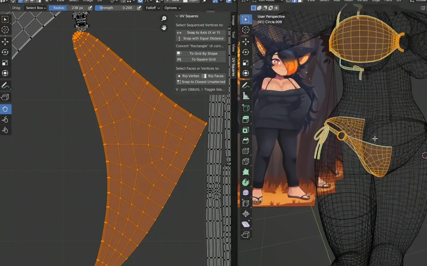The image size is (427, 266).
Task: Select the Measure tool in 3D viewport
Action: pos(246,96)
